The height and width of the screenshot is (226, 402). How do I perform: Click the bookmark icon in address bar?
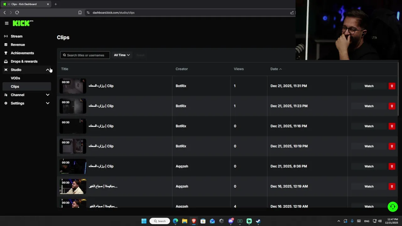80,13
